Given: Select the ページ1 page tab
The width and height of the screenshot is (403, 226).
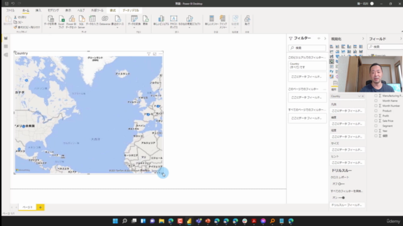Looking at the screenshot, I should [27, 207].
